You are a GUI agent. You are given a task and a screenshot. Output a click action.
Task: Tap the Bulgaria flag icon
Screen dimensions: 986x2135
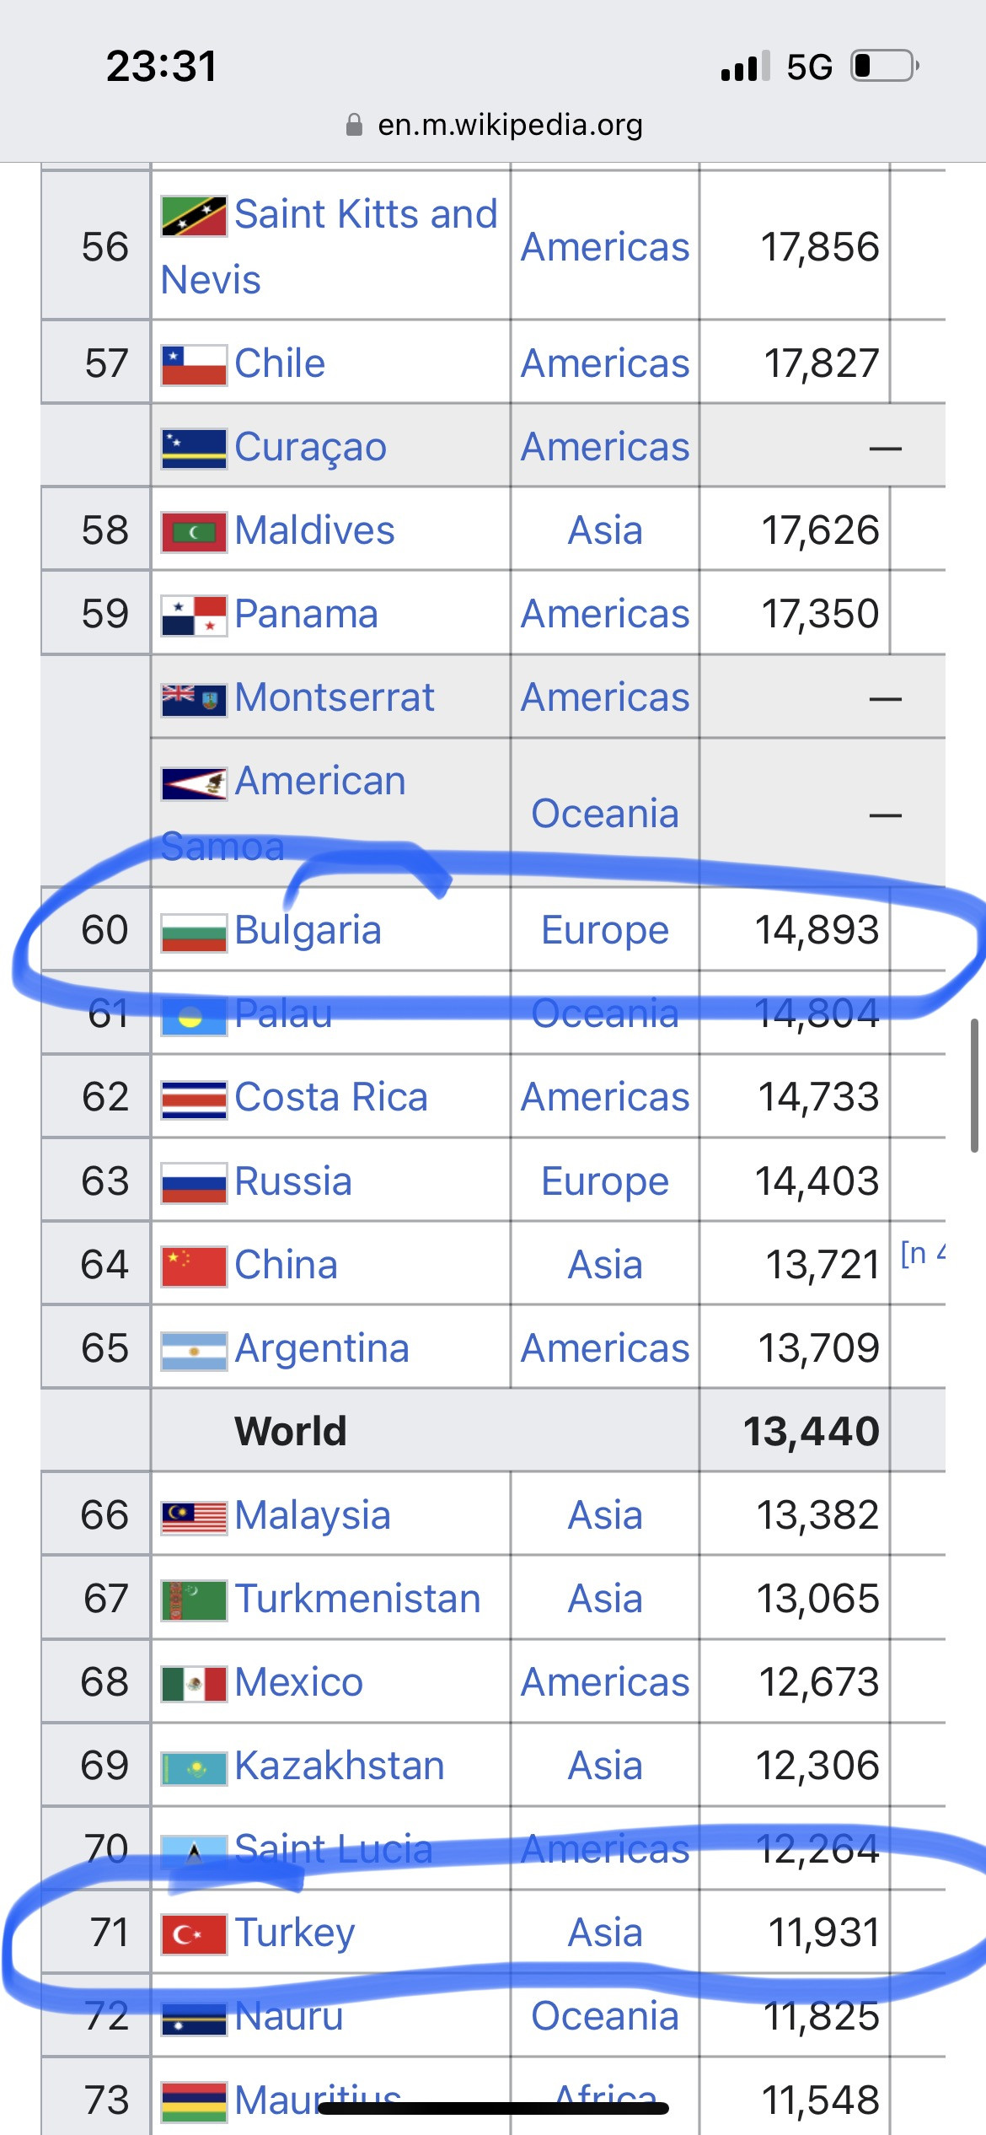pyautogui.click(x=194, y=932)
